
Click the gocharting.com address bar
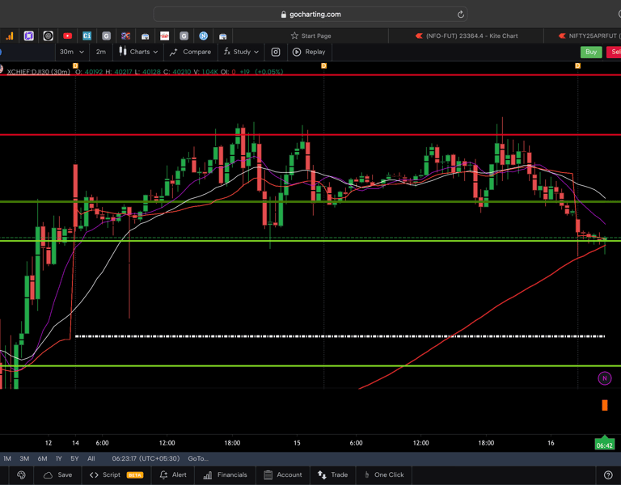tap(310, 15)
